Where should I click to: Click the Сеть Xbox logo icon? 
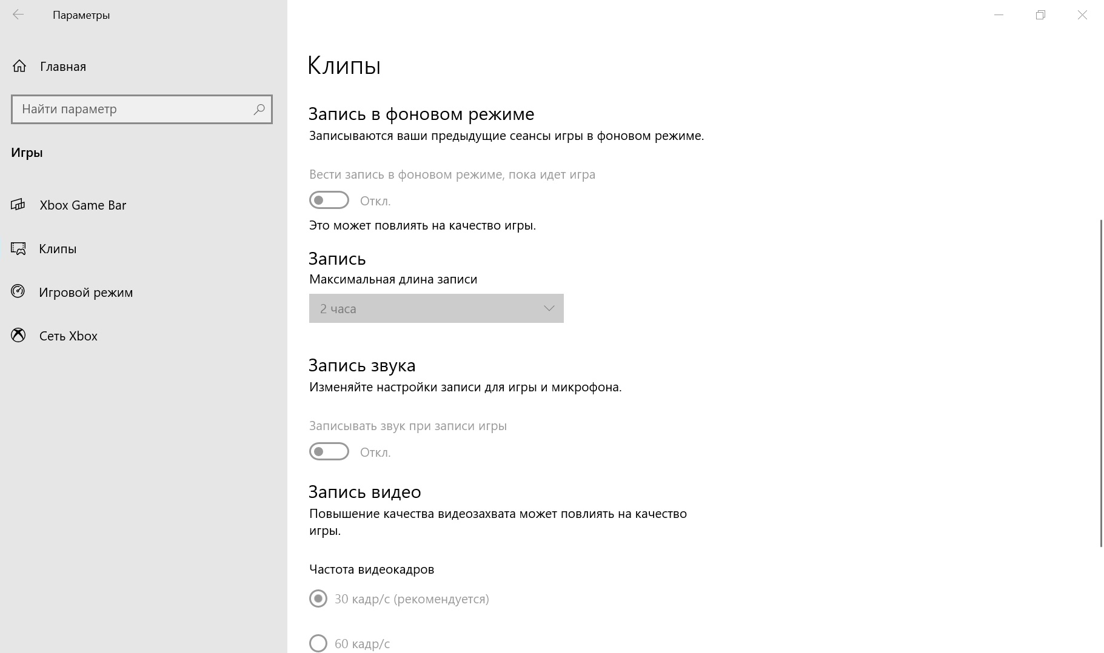pyautogui.click(x=18, y=336)
